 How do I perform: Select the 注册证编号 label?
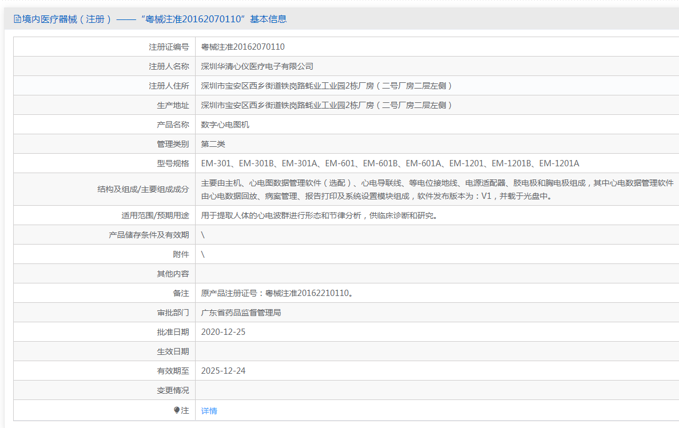click(x=169, y=47)
